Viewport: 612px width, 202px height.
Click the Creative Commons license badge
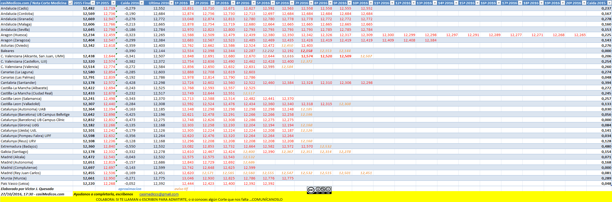[x=319, y=190]
